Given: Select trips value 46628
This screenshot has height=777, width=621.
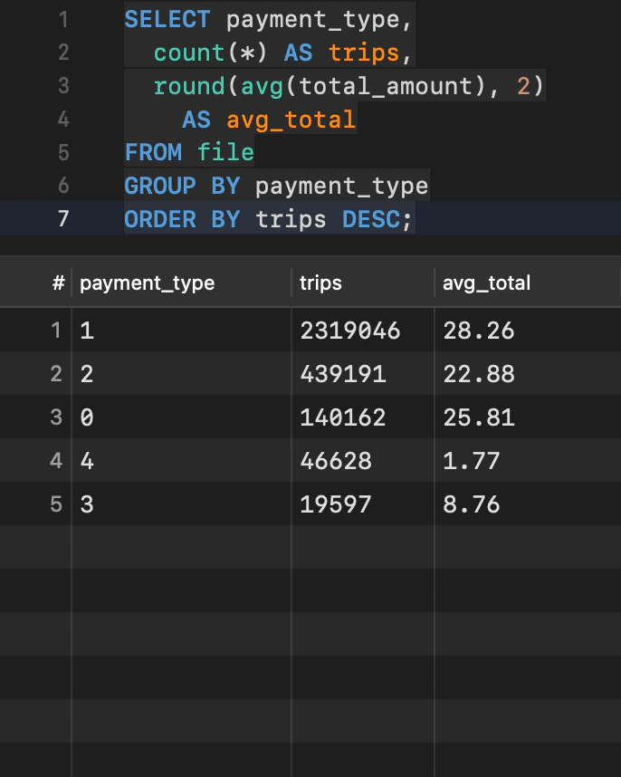Looking at the screenshot, I should [x=336, y=461].
